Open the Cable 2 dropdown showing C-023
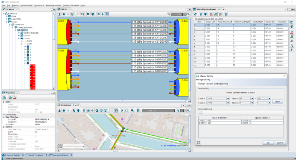The width and height of the screenshot is (296, 160). pyautogui.click(x=228, y=102)
